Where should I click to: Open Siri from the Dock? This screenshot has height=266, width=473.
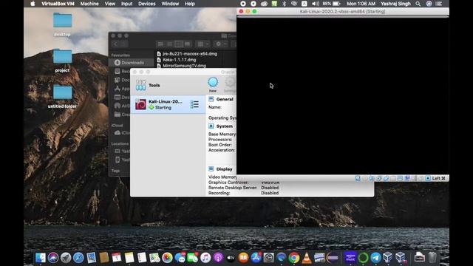tap(53, 258)
